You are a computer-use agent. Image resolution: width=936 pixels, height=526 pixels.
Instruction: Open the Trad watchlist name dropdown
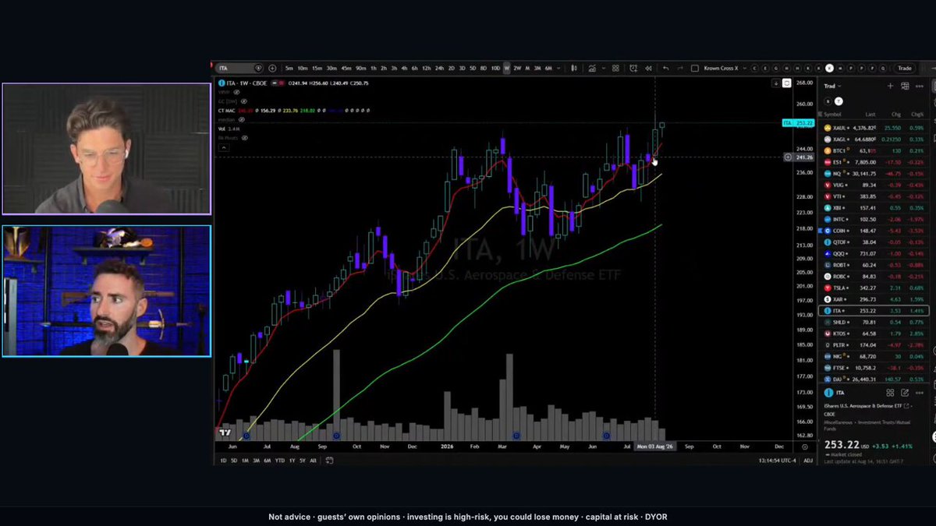click(x=833, y=86)
